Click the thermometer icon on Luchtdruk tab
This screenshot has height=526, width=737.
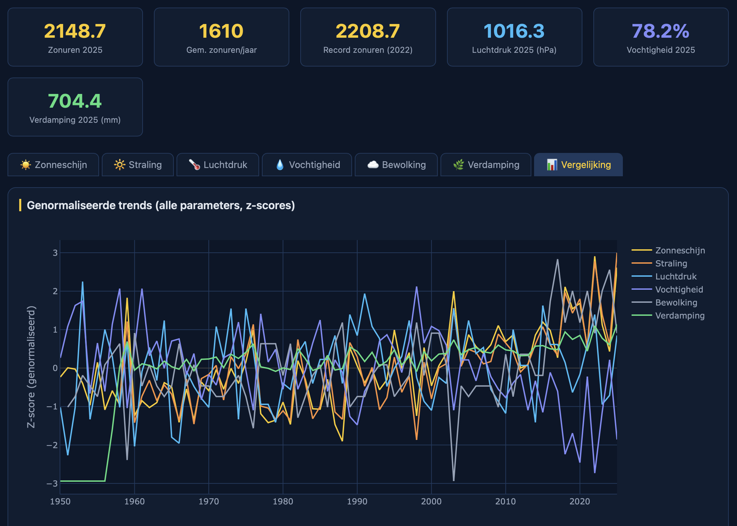pyautogui.click(x=194, y=165)
